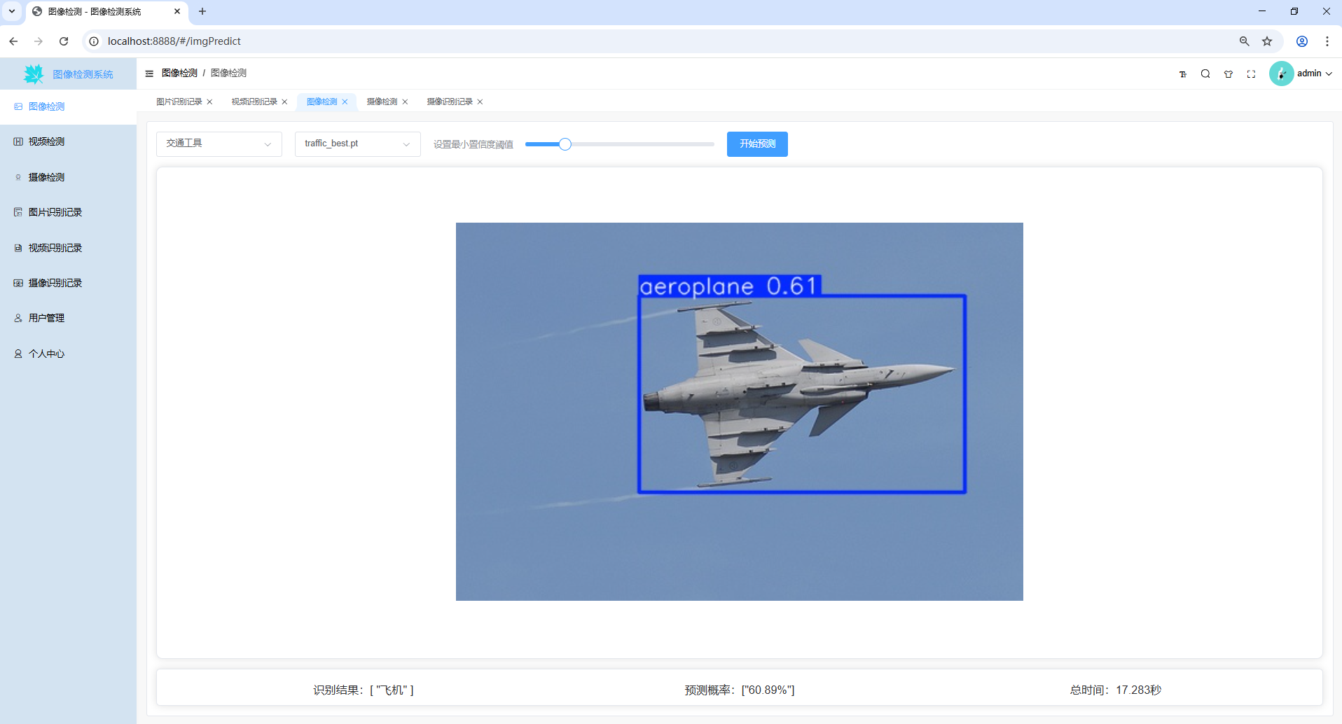View site information icon in address bar
1342x724 pixels.
(x=94, y=41)
